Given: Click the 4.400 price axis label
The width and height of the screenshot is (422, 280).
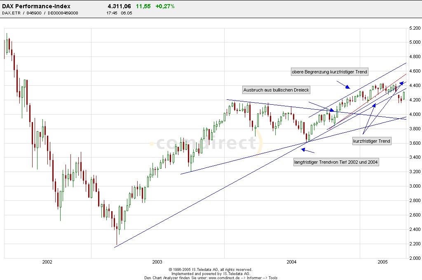Looking at the screenshot, I should tap(415, 85).
